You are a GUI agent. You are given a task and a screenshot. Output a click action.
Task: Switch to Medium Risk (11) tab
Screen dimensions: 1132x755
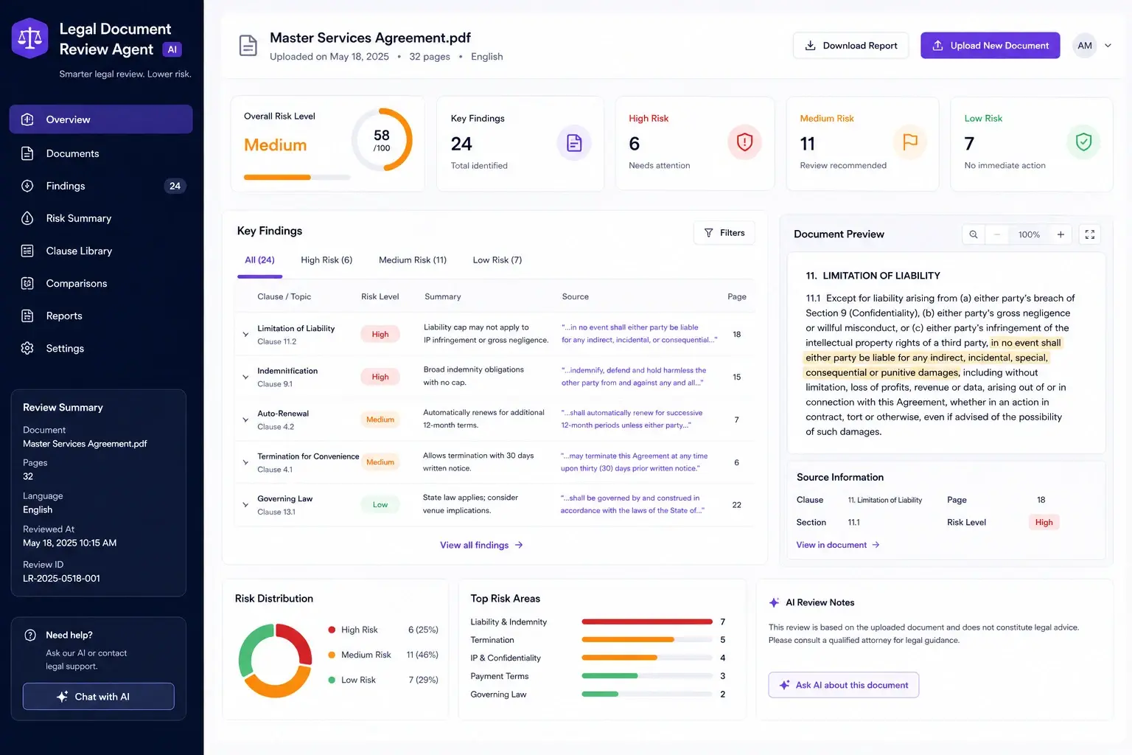(x=413, y=260)
